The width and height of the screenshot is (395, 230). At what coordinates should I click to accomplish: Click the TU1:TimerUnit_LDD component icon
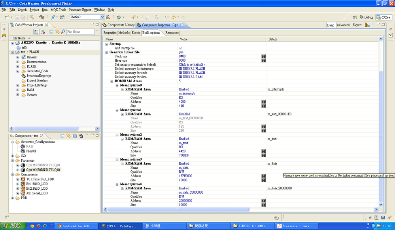pos(23,179)
